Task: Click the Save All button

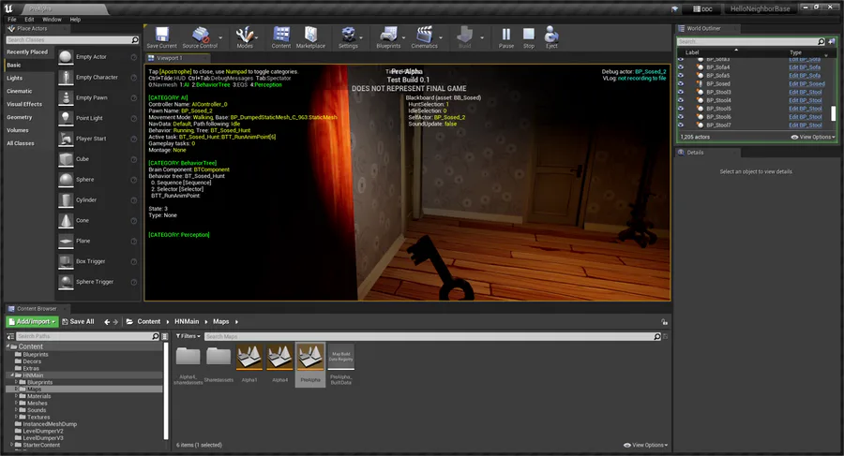Action: point(78,321)
